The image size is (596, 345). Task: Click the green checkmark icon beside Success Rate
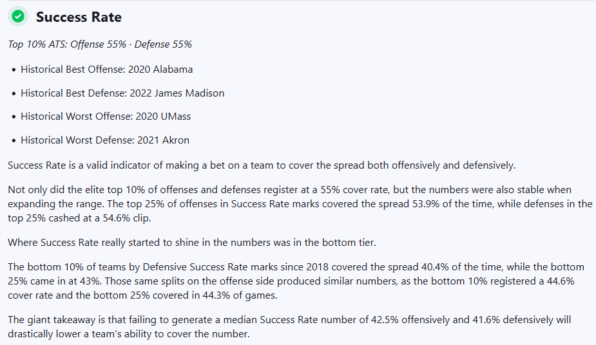[x=19, y=17]
